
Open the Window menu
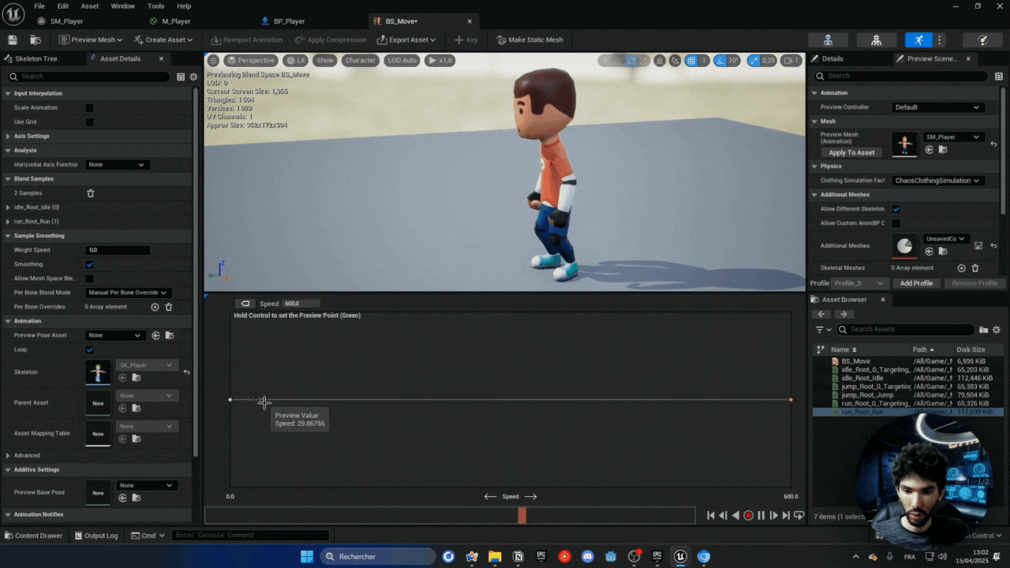(x=122, y=6)
